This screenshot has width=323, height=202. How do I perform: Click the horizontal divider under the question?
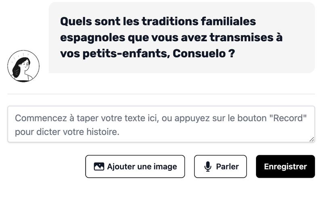(x=161, y=94)
